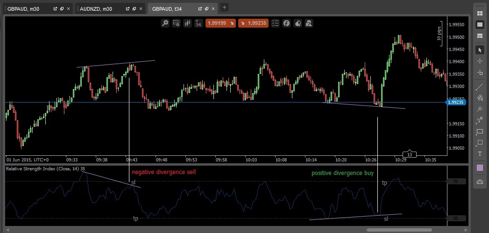Viewport: 489px width, 233px height.
Task: Detach the AUDNZD, m30 chart
Action: [x=128, y=9]
